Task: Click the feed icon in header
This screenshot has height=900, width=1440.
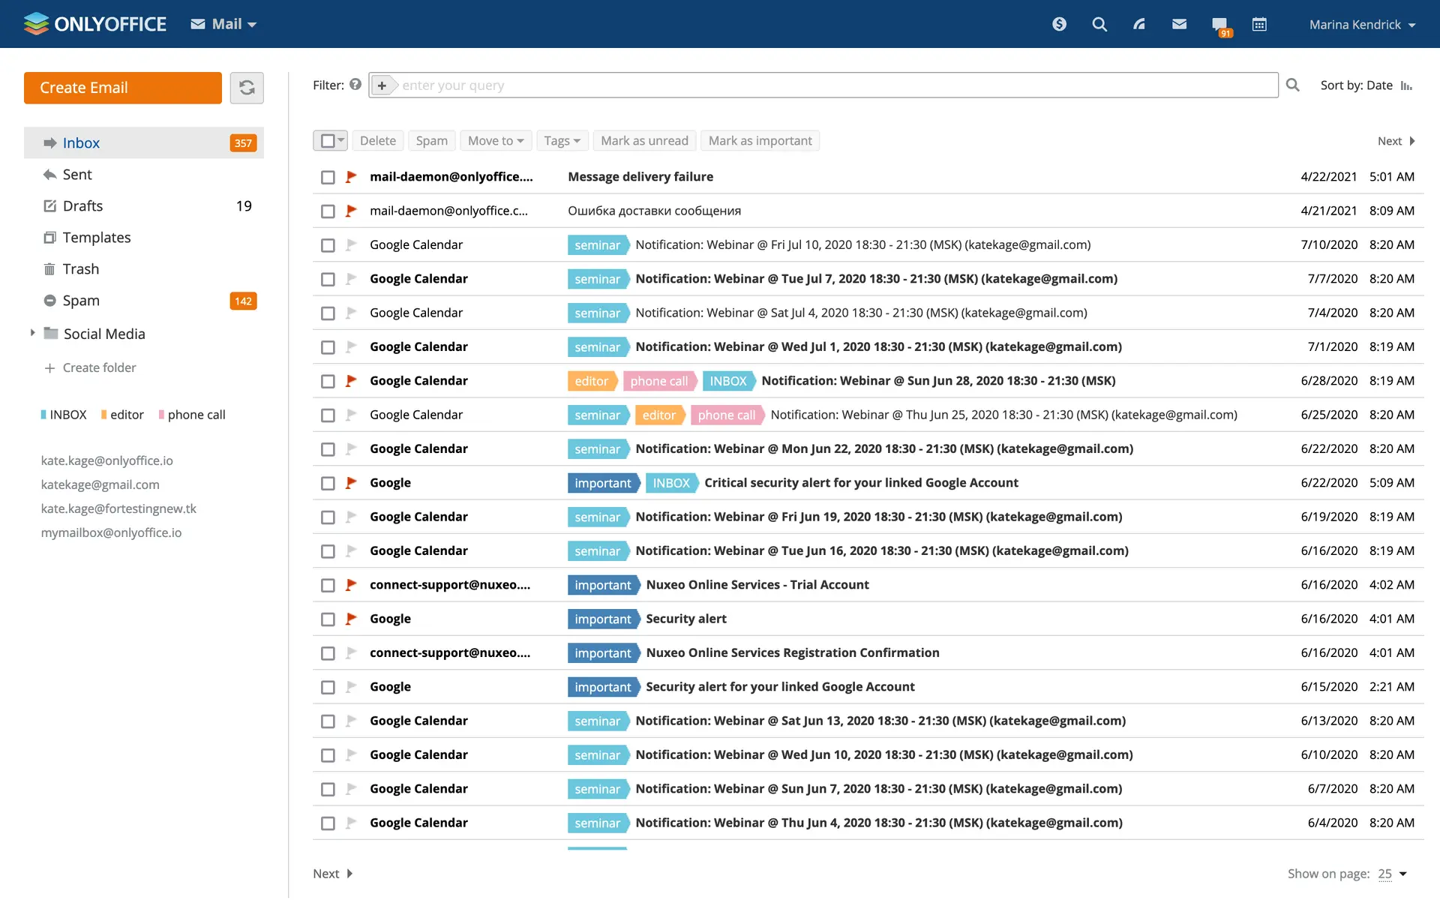Action: pos(1138,25)
